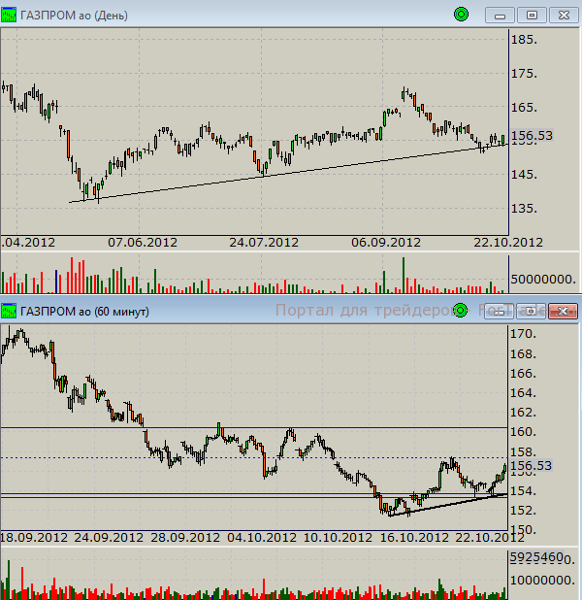Maximize the ГАЗПРОМ ао (День) window
Viewport: 582px width, 600px height.
[x=532, y=16]
